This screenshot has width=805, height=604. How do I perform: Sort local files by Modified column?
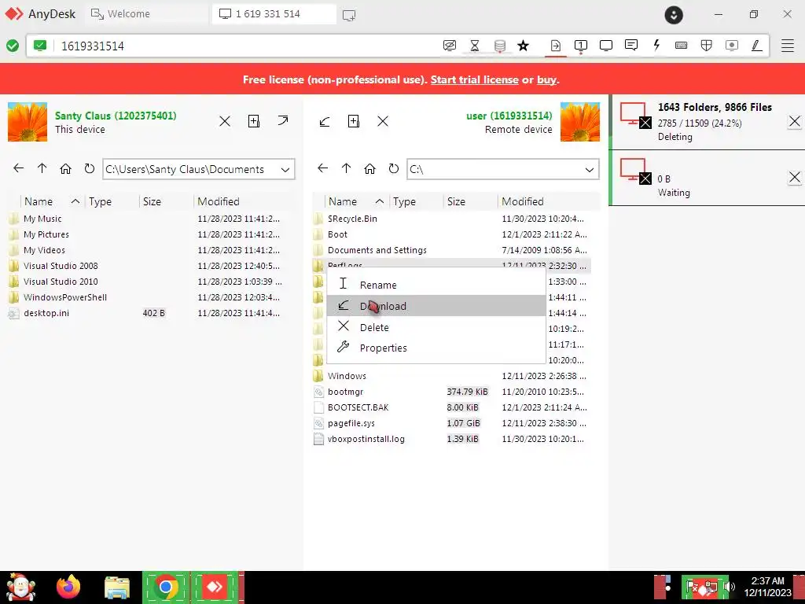click(244, 201)
